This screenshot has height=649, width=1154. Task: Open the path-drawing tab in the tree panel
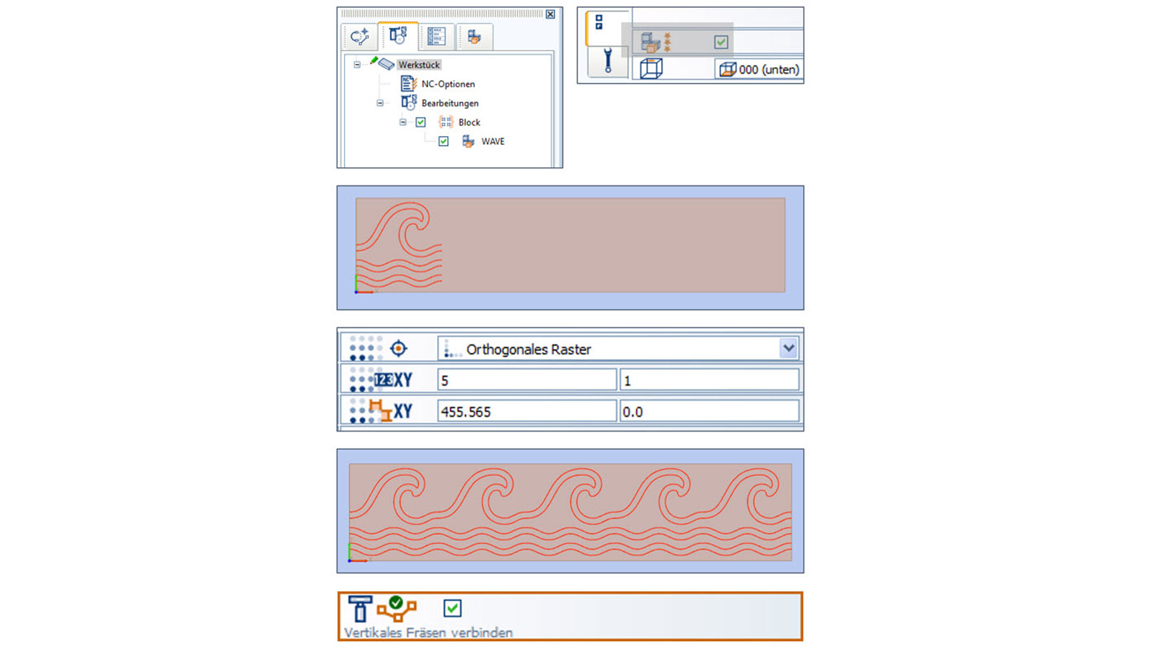359,37
